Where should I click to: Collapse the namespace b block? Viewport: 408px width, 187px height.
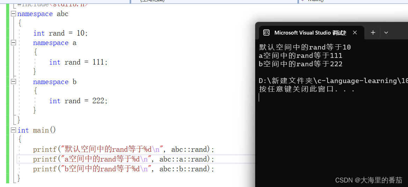pyautogui.click(x=14, y=82)
